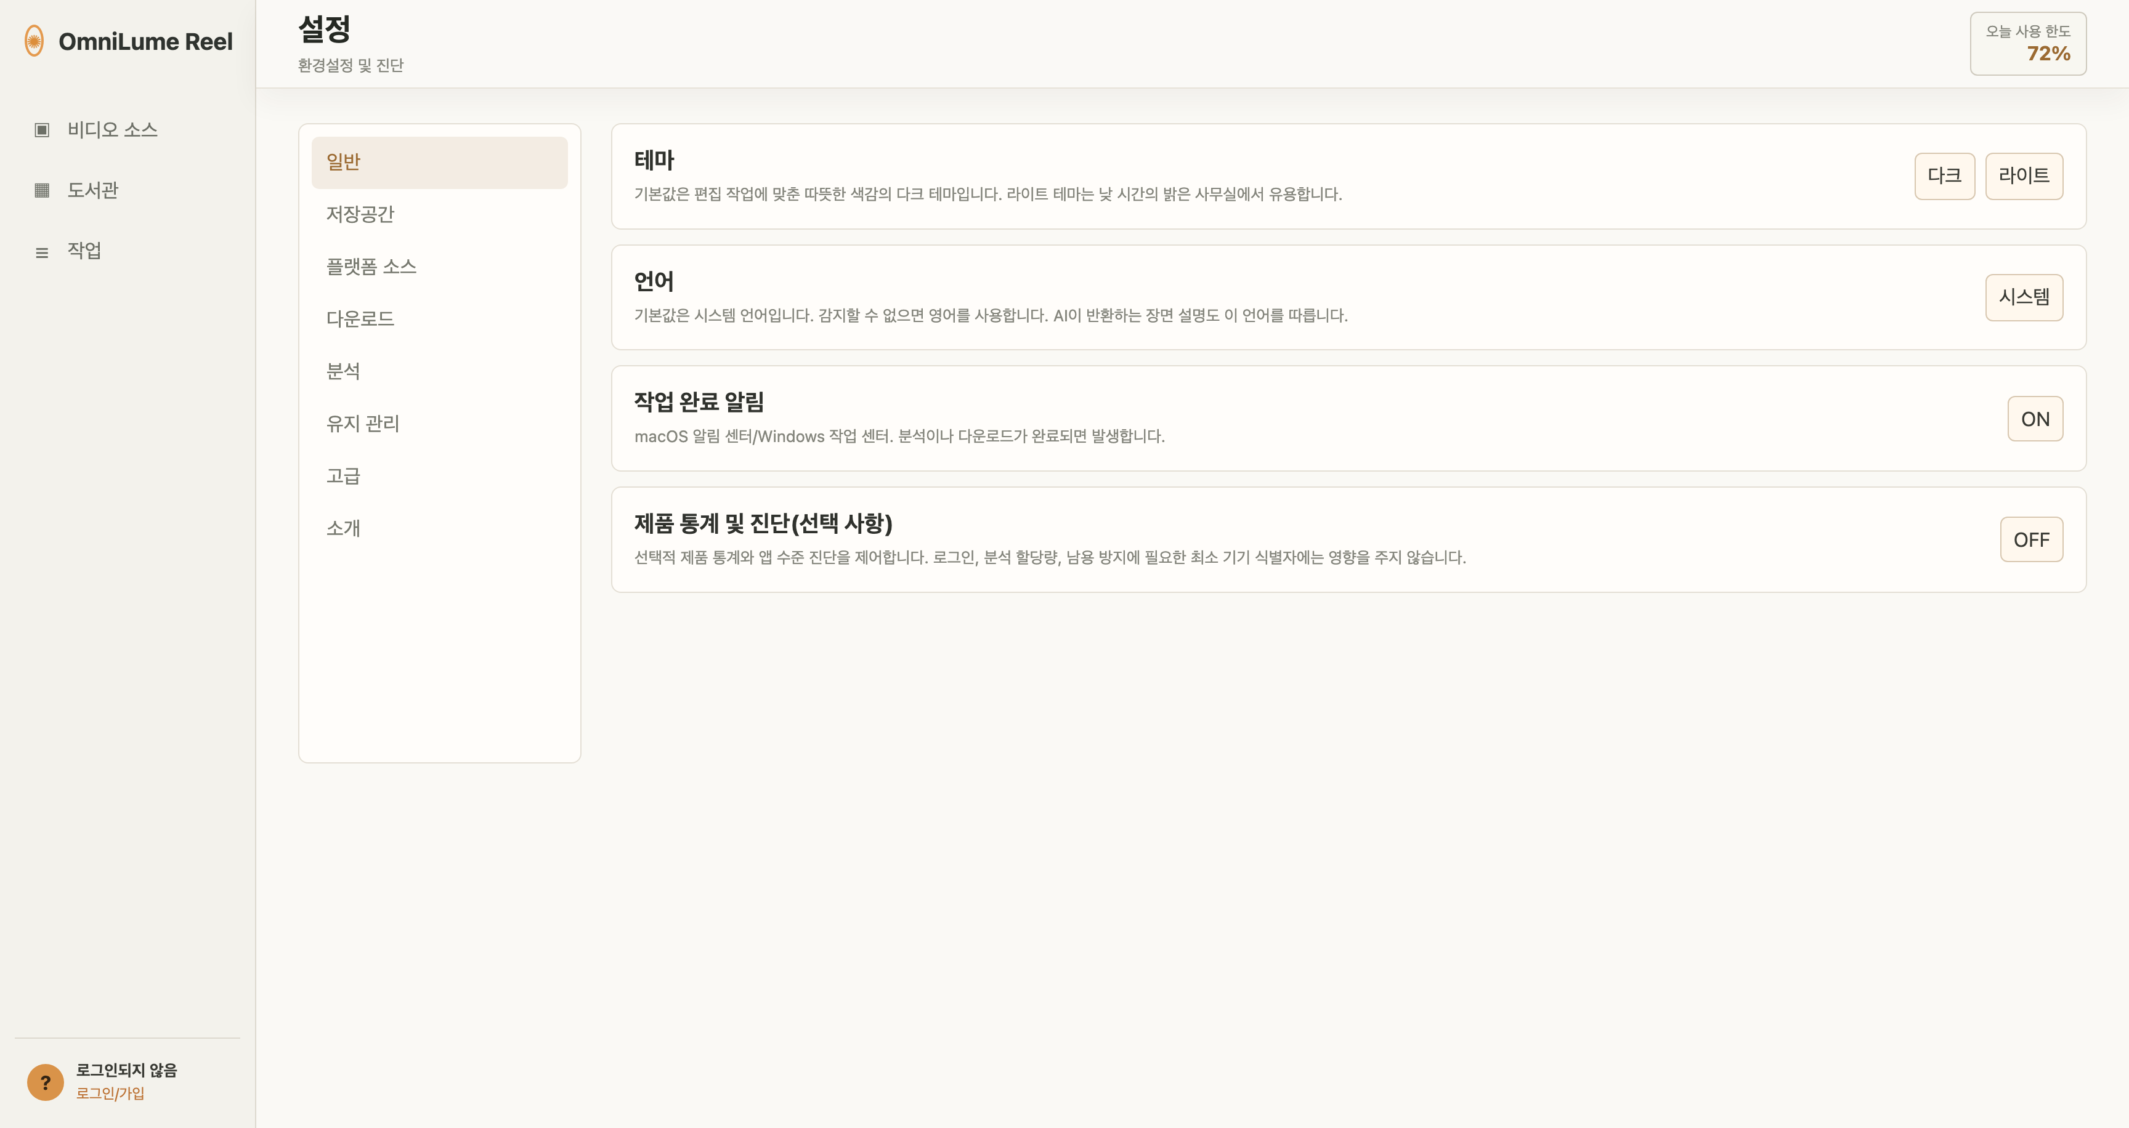Open 비디오 소스 in the sidebar

coord(128,130)
